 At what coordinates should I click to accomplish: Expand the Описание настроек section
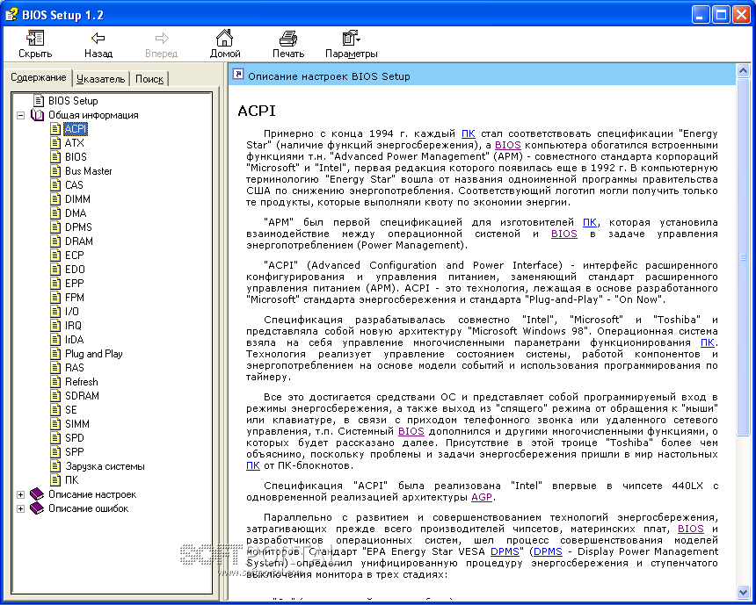[21, 494]
